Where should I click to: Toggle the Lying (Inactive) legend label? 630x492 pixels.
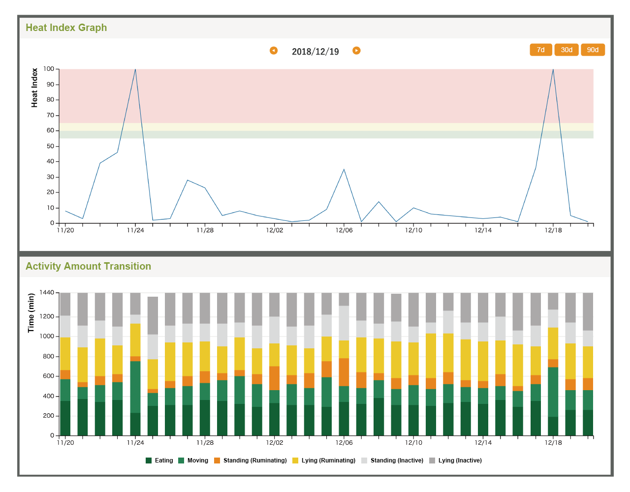[x=460, y=461]
